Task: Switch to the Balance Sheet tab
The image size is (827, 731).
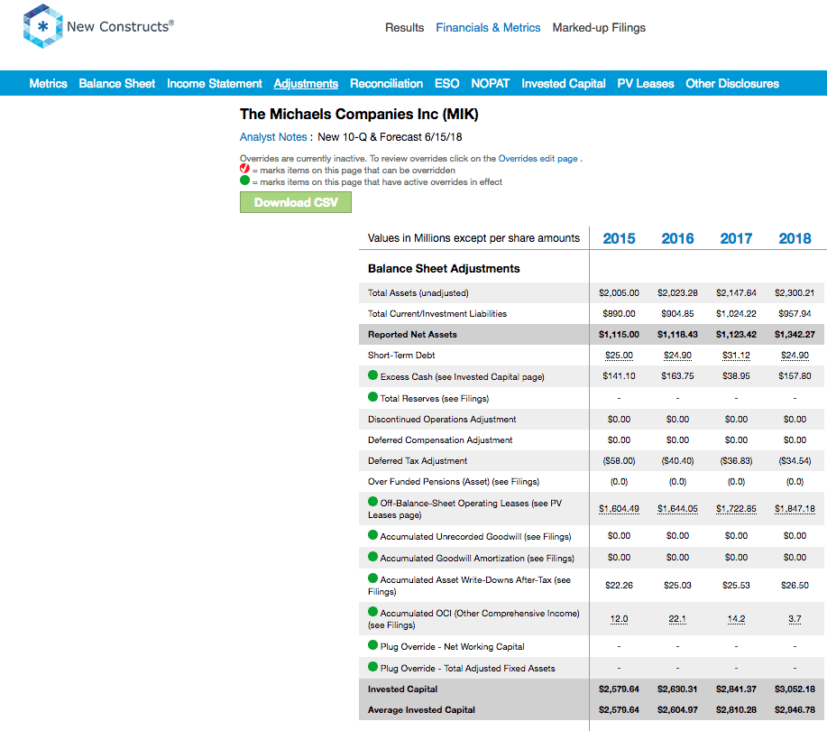Action: click(x=117, y=83)
